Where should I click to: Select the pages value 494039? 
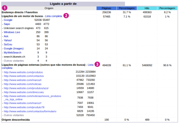[x=106, y=65]
